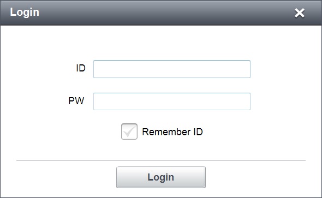This screenshot has height=198, width=322.
Task: Close the Login dialog with the X
Action: [x=300, y=13]
